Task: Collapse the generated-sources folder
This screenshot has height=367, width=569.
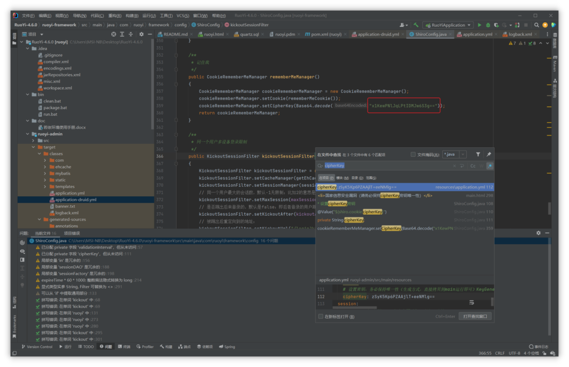Action: (x=39, y=219)
